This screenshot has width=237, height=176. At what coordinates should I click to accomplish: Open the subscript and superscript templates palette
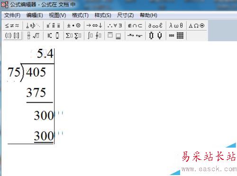[54, 35]
